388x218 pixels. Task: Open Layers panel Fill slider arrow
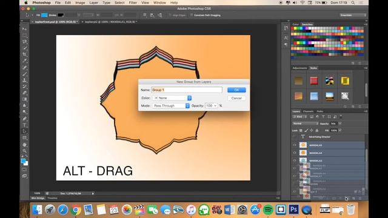point(340,130)
